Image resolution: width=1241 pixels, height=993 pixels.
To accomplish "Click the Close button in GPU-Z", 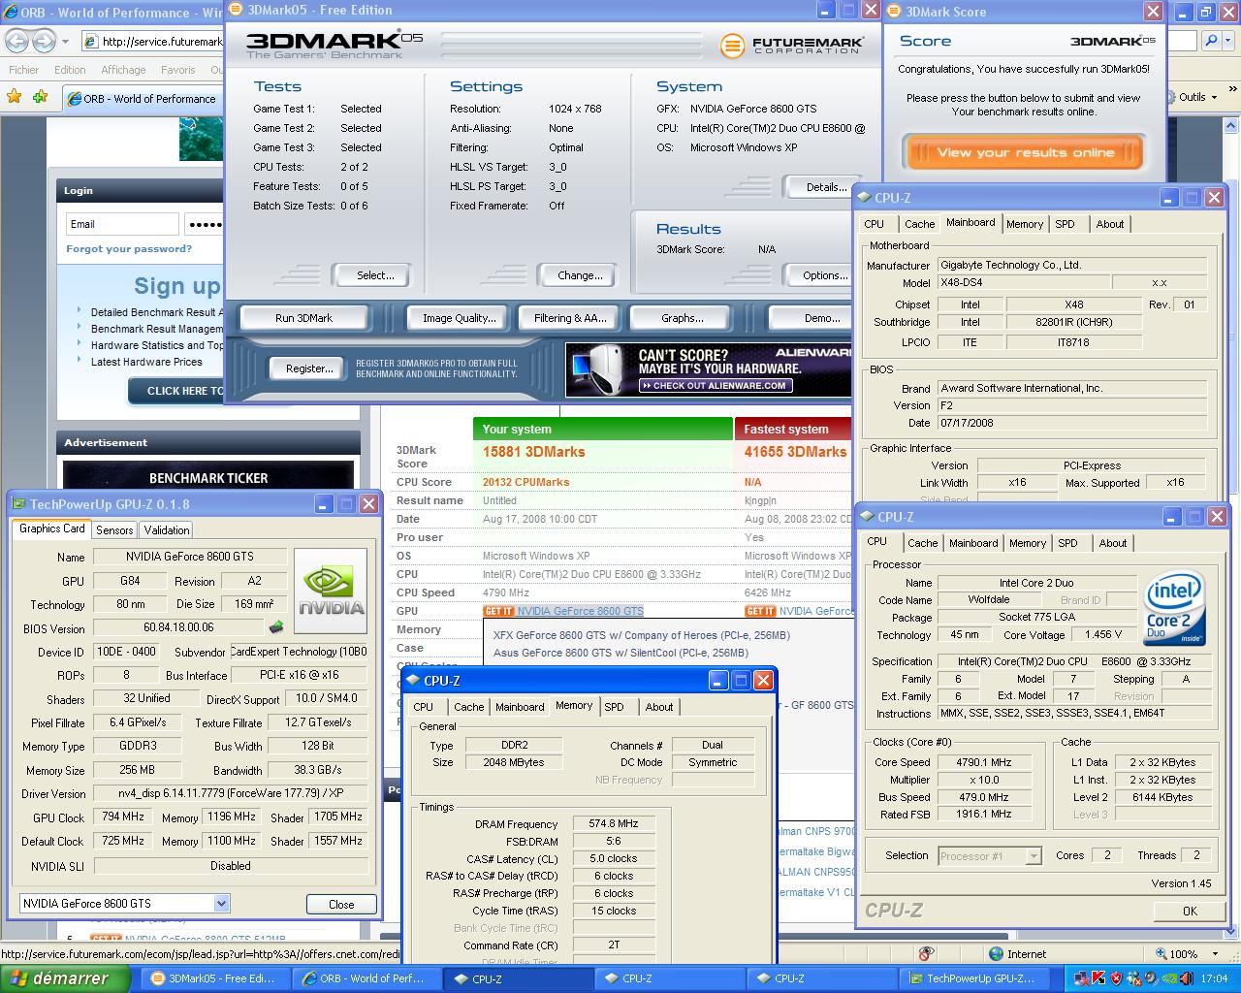I will point(341,904).
